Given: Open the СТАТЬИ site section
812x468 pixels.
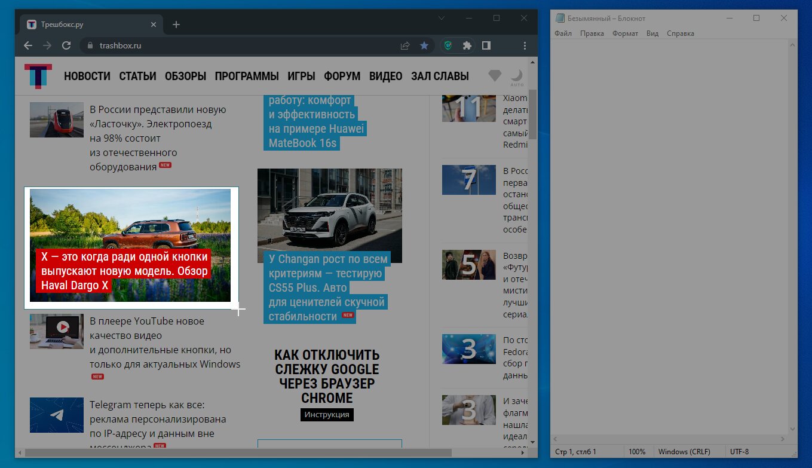Looking at the screenshot, I should [137, 76].
